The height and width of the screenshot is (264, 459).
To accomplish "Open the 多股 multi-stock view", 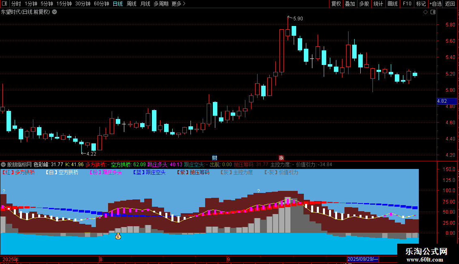I will pos(364,4).
